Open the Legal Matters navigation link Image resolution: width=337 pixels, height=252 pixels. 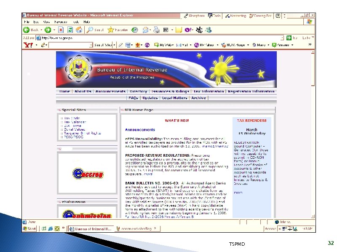coord(174,98)
